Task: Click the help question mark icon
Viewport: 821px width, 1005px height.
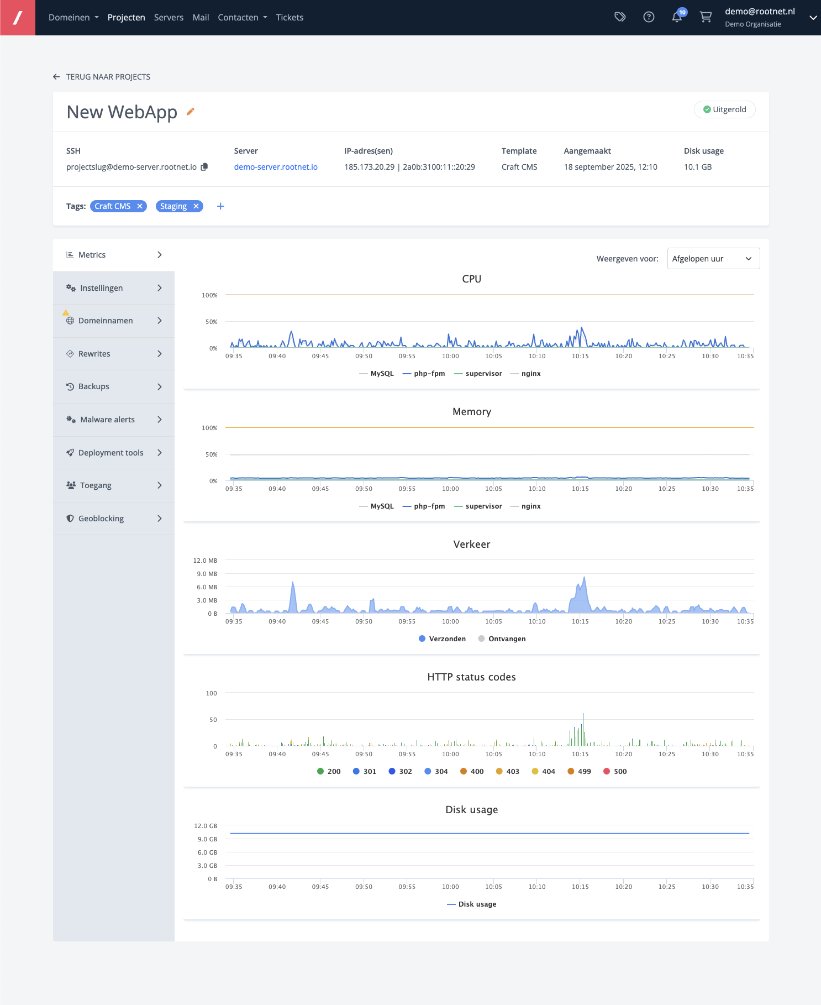Action: click(x=649, y=17)
